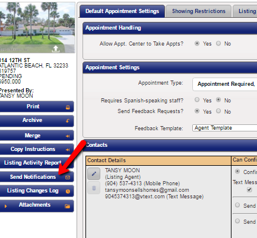
Task: Click the upload arrow icon on the listing photo
Action: point(56,49)
